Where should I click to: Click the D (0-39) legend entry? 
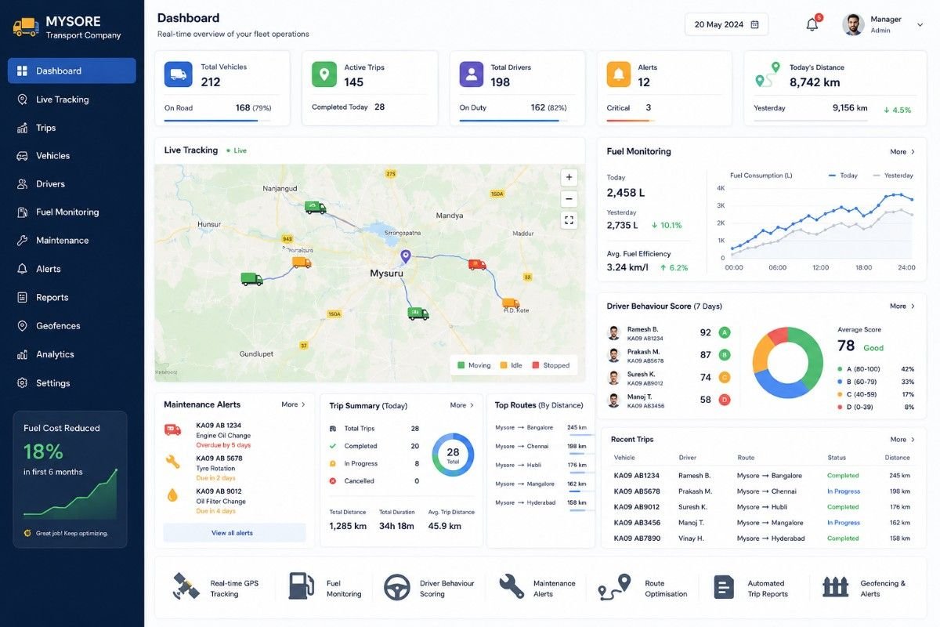pyautogui.click(x=876, y=408)
